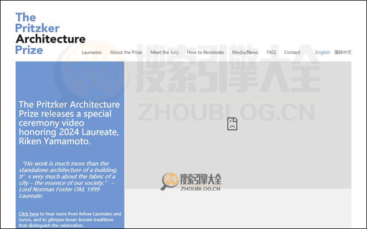Go to About the Prize page
Screen dimensions: 367x229
click(126, 53)
